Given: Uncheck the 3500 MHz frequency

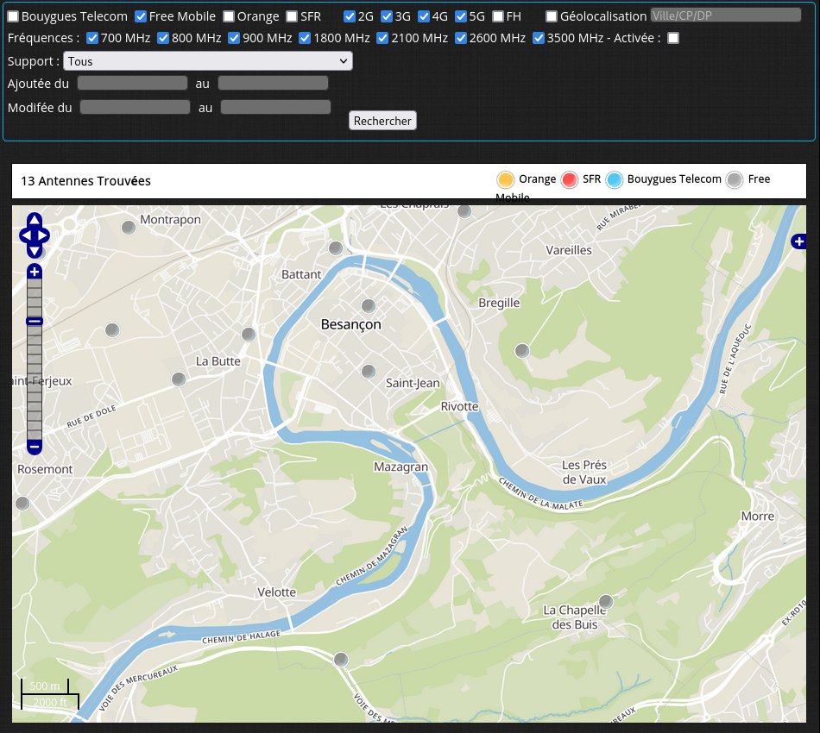Looking at the screenshot, I should (538, 38).
